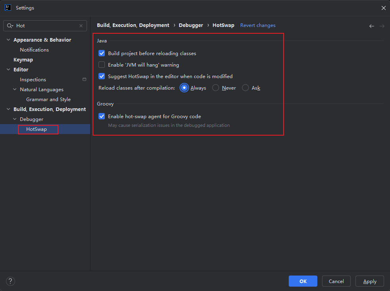This screenshot has width=390, height=291.
Task: Open the Keymap settings page
Action: 23,60
